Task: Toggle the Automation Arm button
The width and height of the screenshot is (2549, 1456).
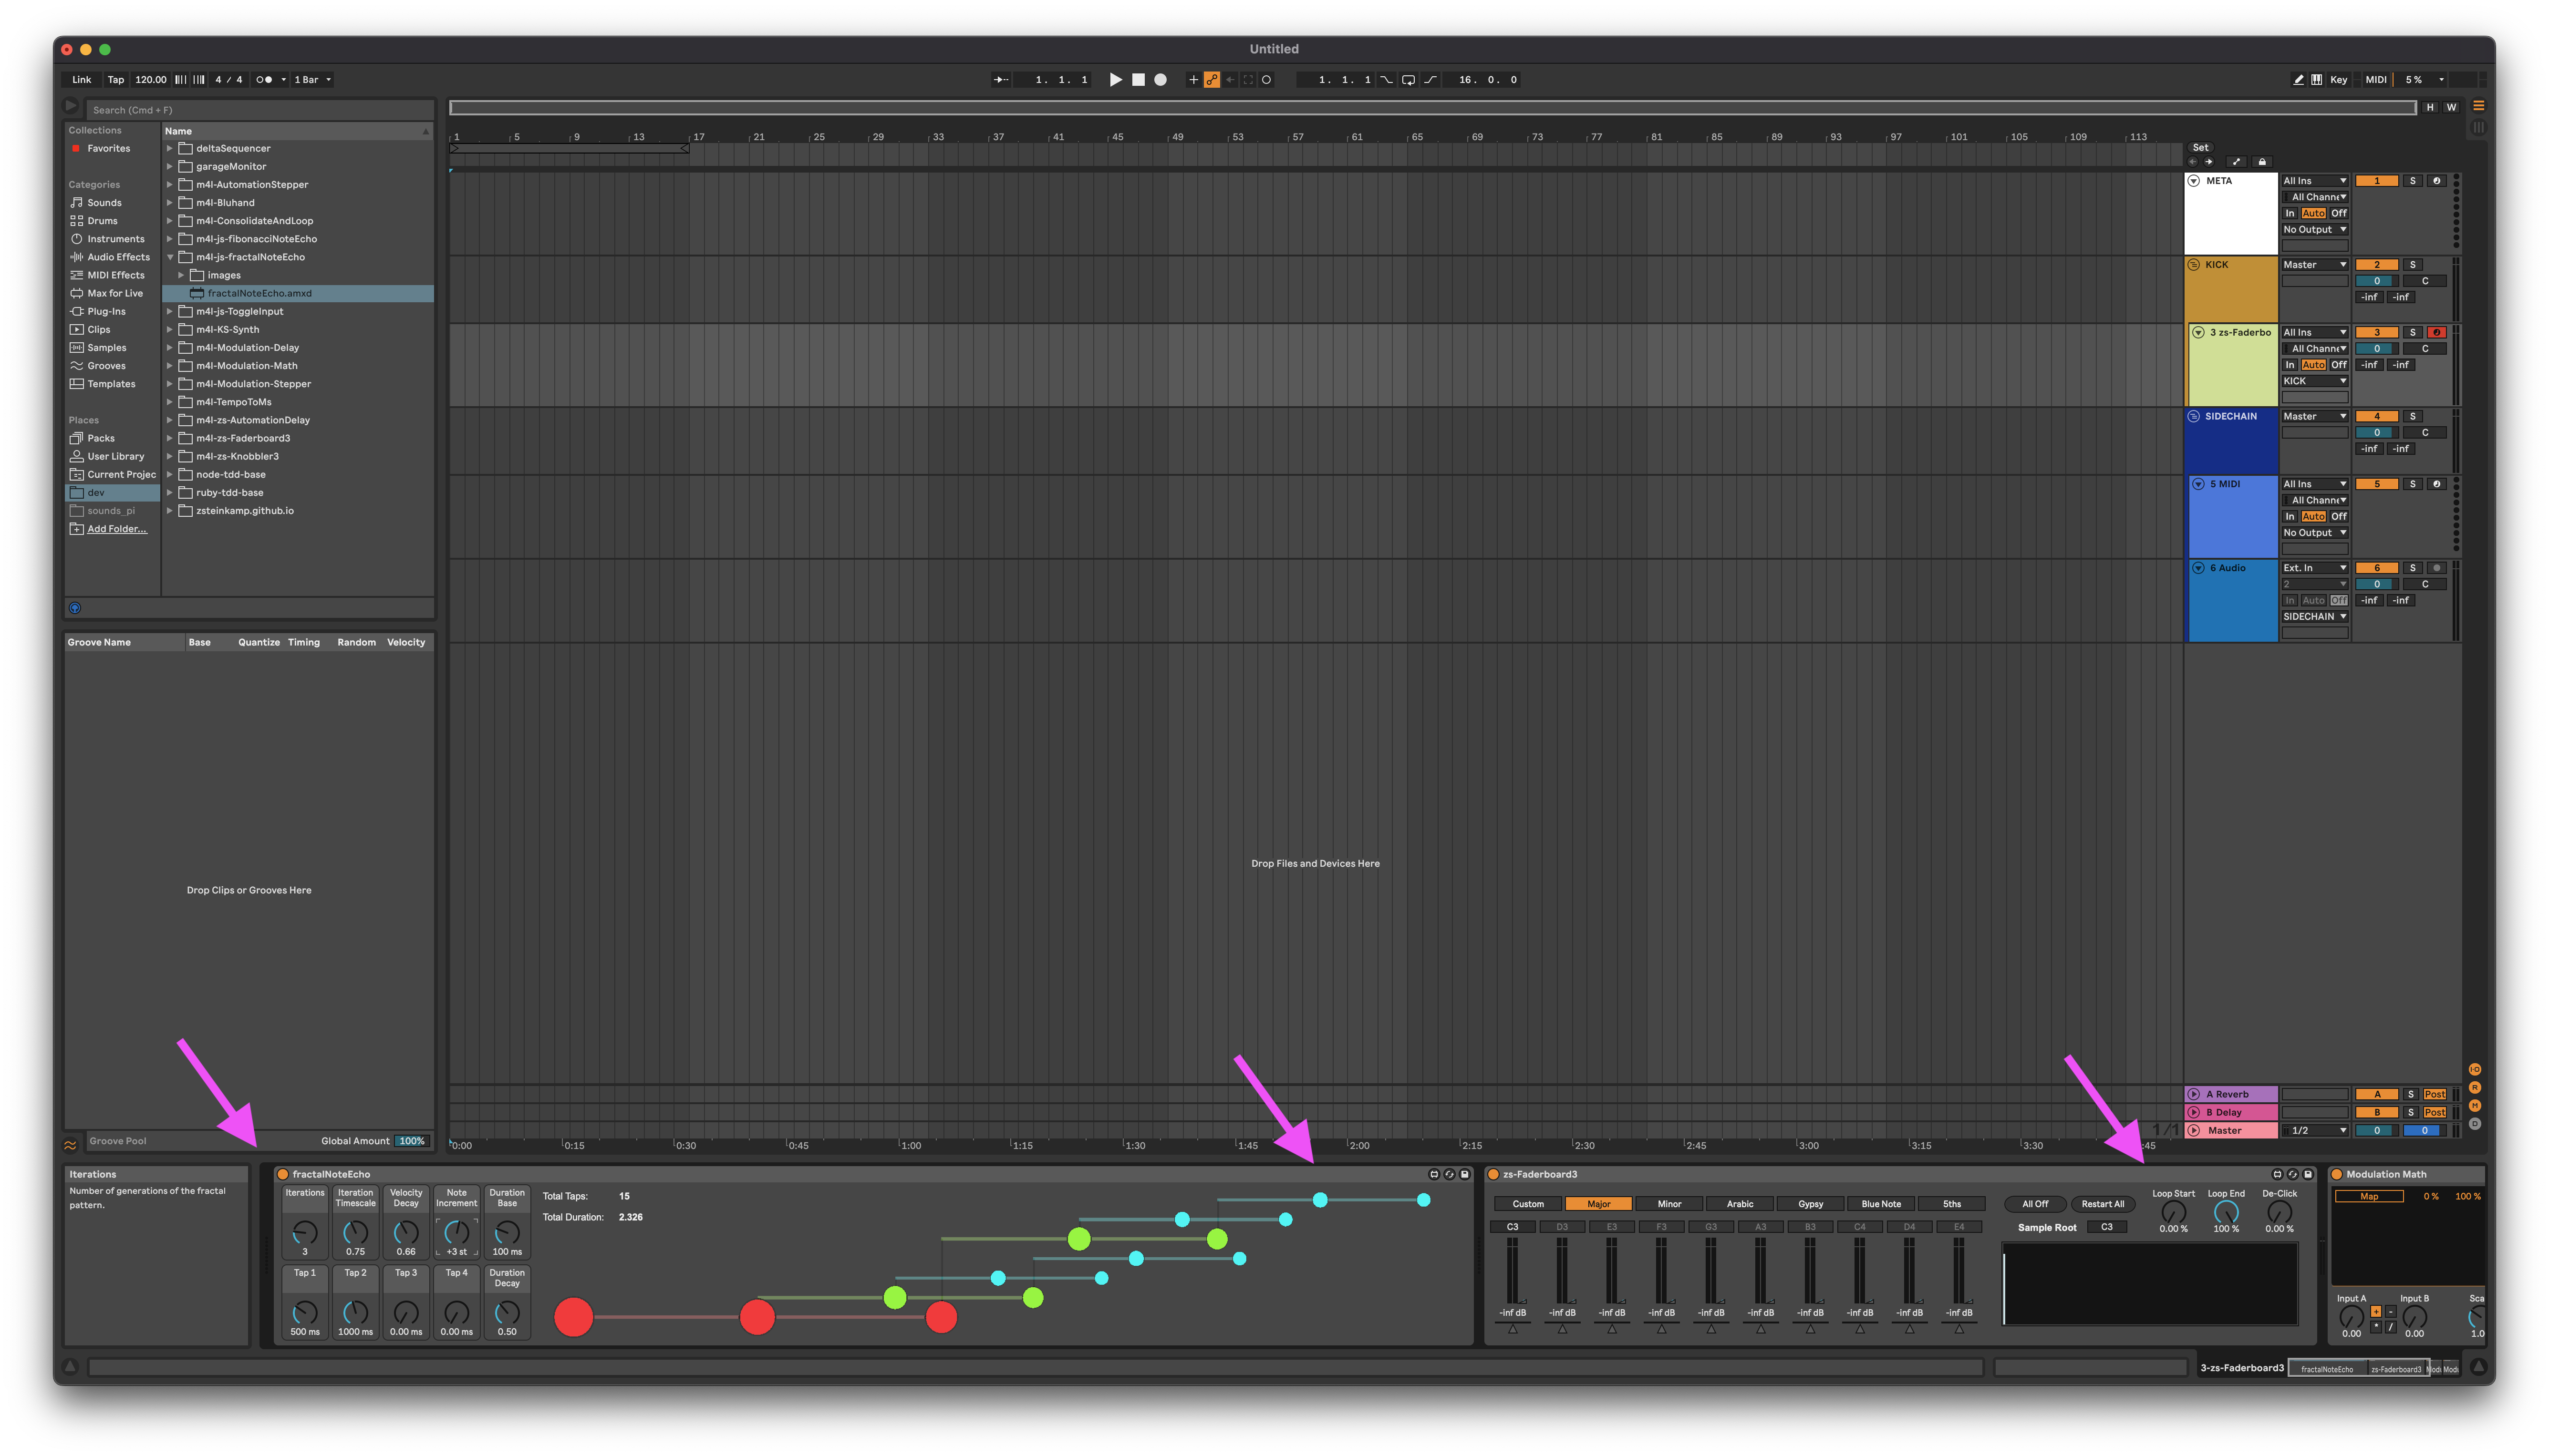Action: click(1212, 80)
